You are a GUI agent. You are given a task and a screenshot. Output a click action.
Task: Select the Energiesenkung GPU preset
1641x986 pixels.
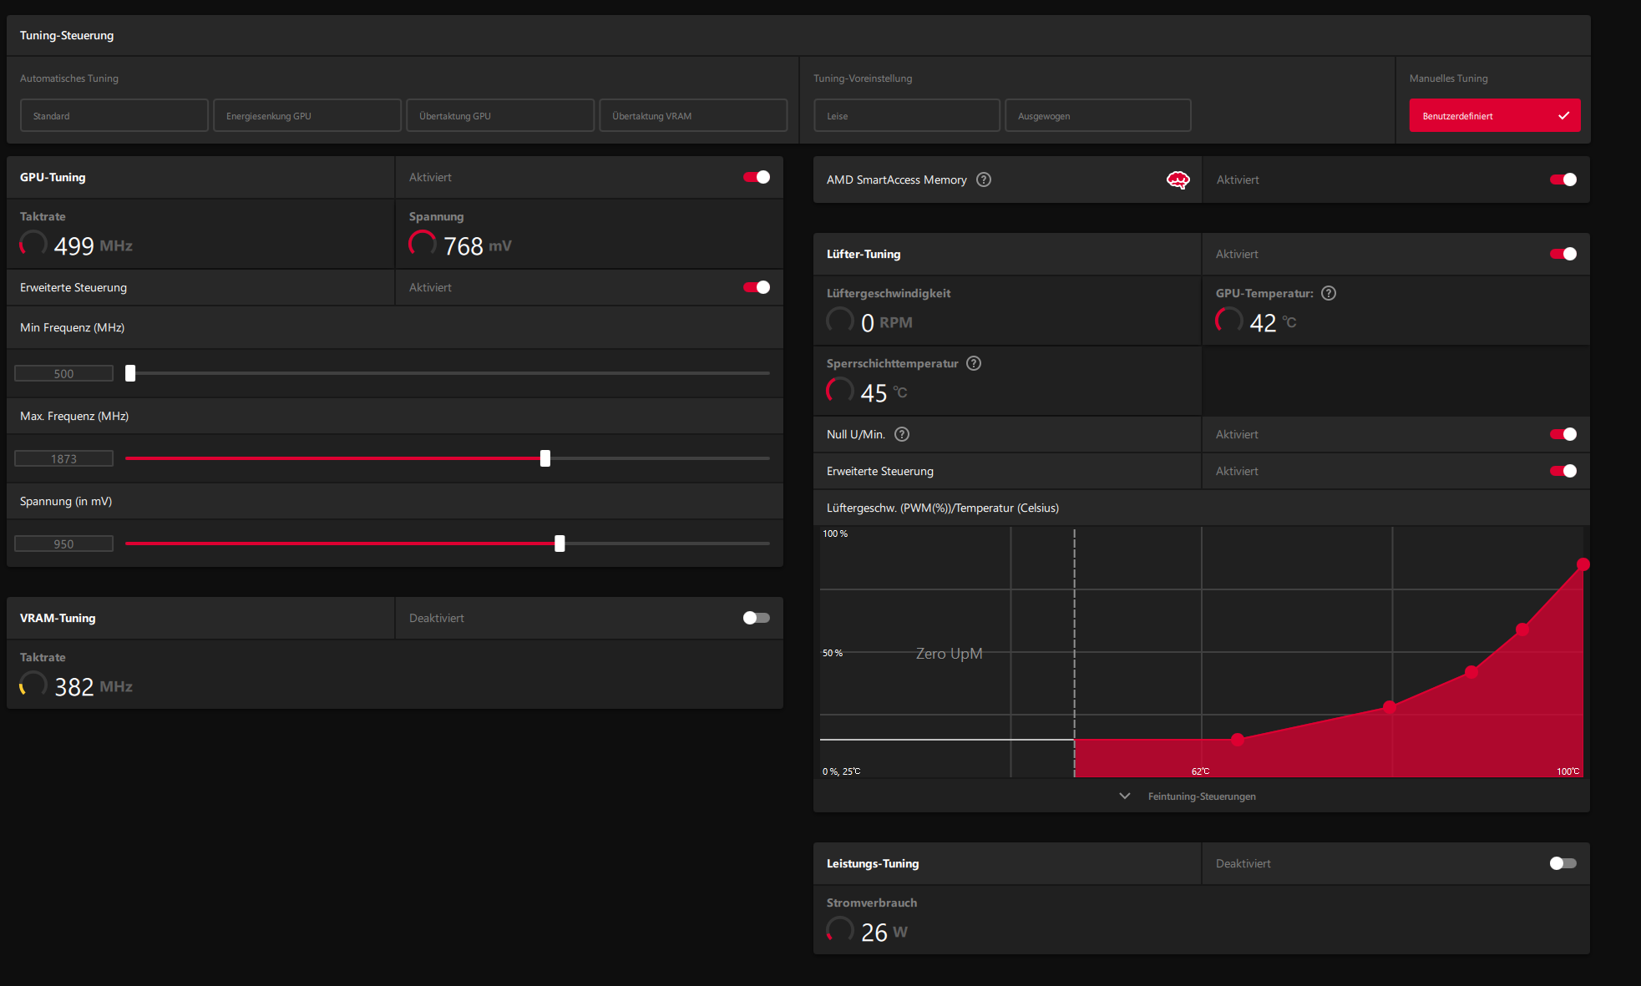coord(307,115)
